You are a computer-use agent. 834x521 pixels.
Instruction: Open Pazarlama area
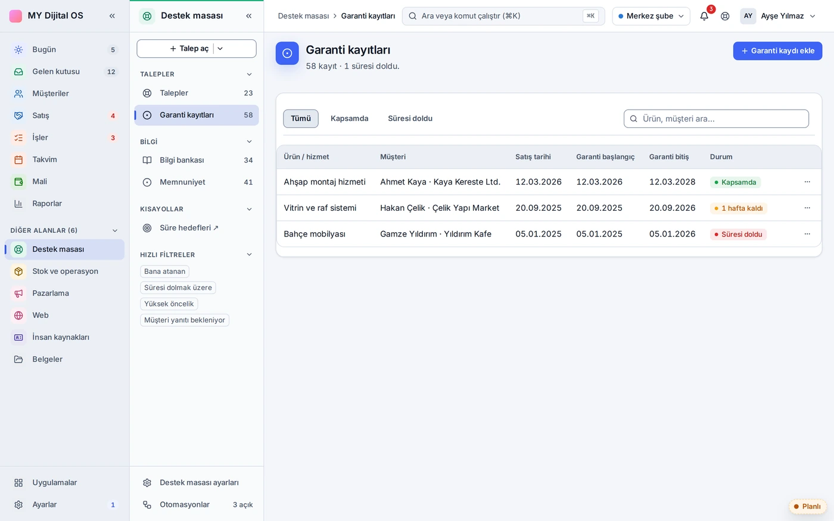pos(64,294)
